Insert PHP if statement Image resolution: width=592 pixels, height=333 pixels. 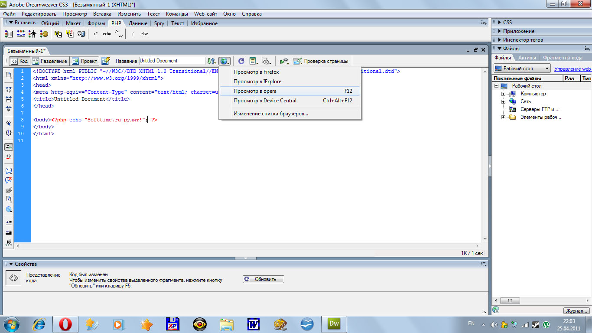133,33
